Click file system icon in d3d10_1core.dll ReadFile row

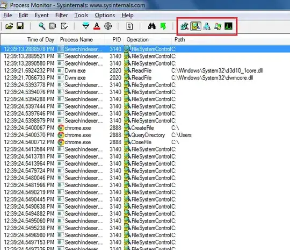(127, 70)
